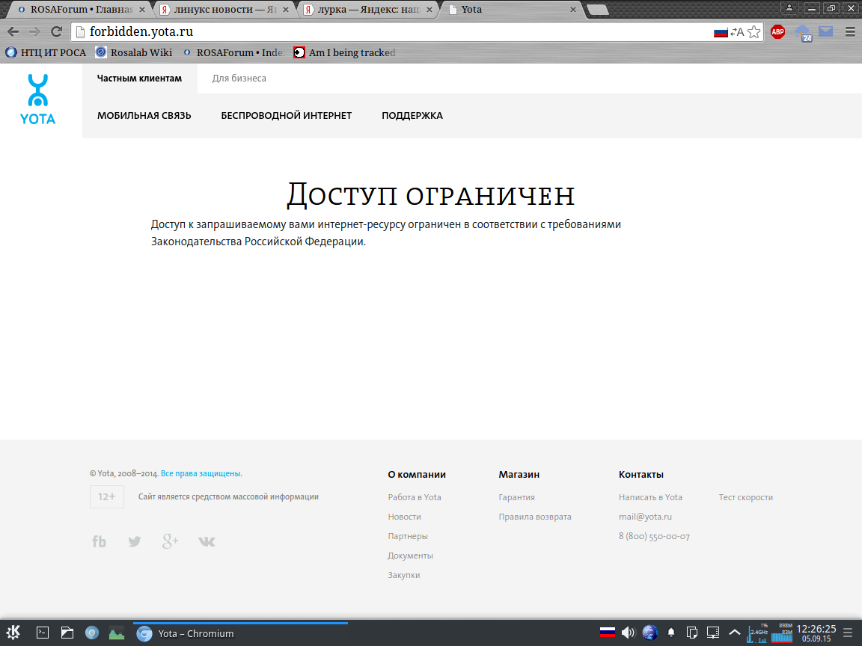Viewport: 862px width, 646px height.
Task: Click the keyboard layout Russian flag in tray
Action: [608, 633]
